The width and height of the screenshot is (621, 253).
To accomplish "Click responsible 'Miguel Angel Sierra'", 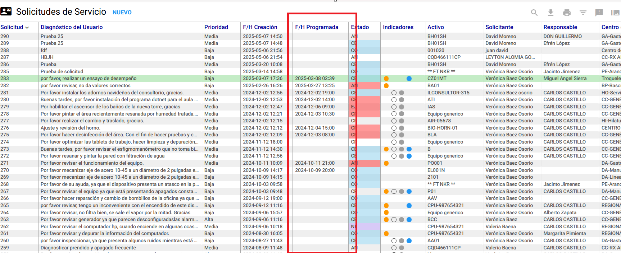I will coord(565,79).
